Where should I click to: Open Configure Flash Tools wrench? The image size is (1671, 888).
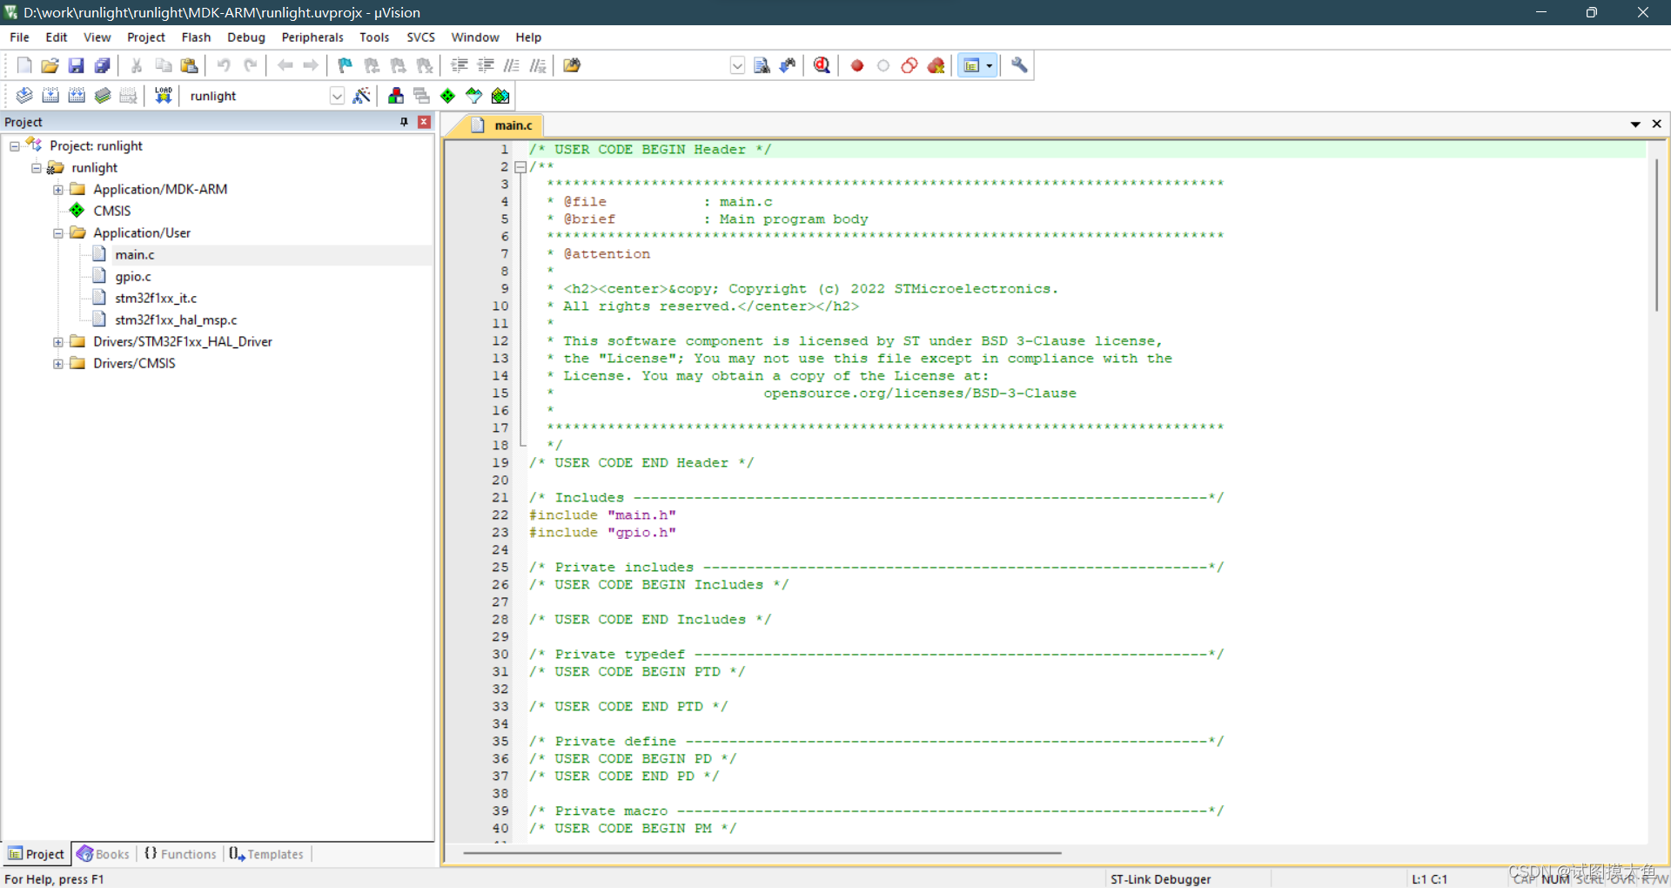1018,65
